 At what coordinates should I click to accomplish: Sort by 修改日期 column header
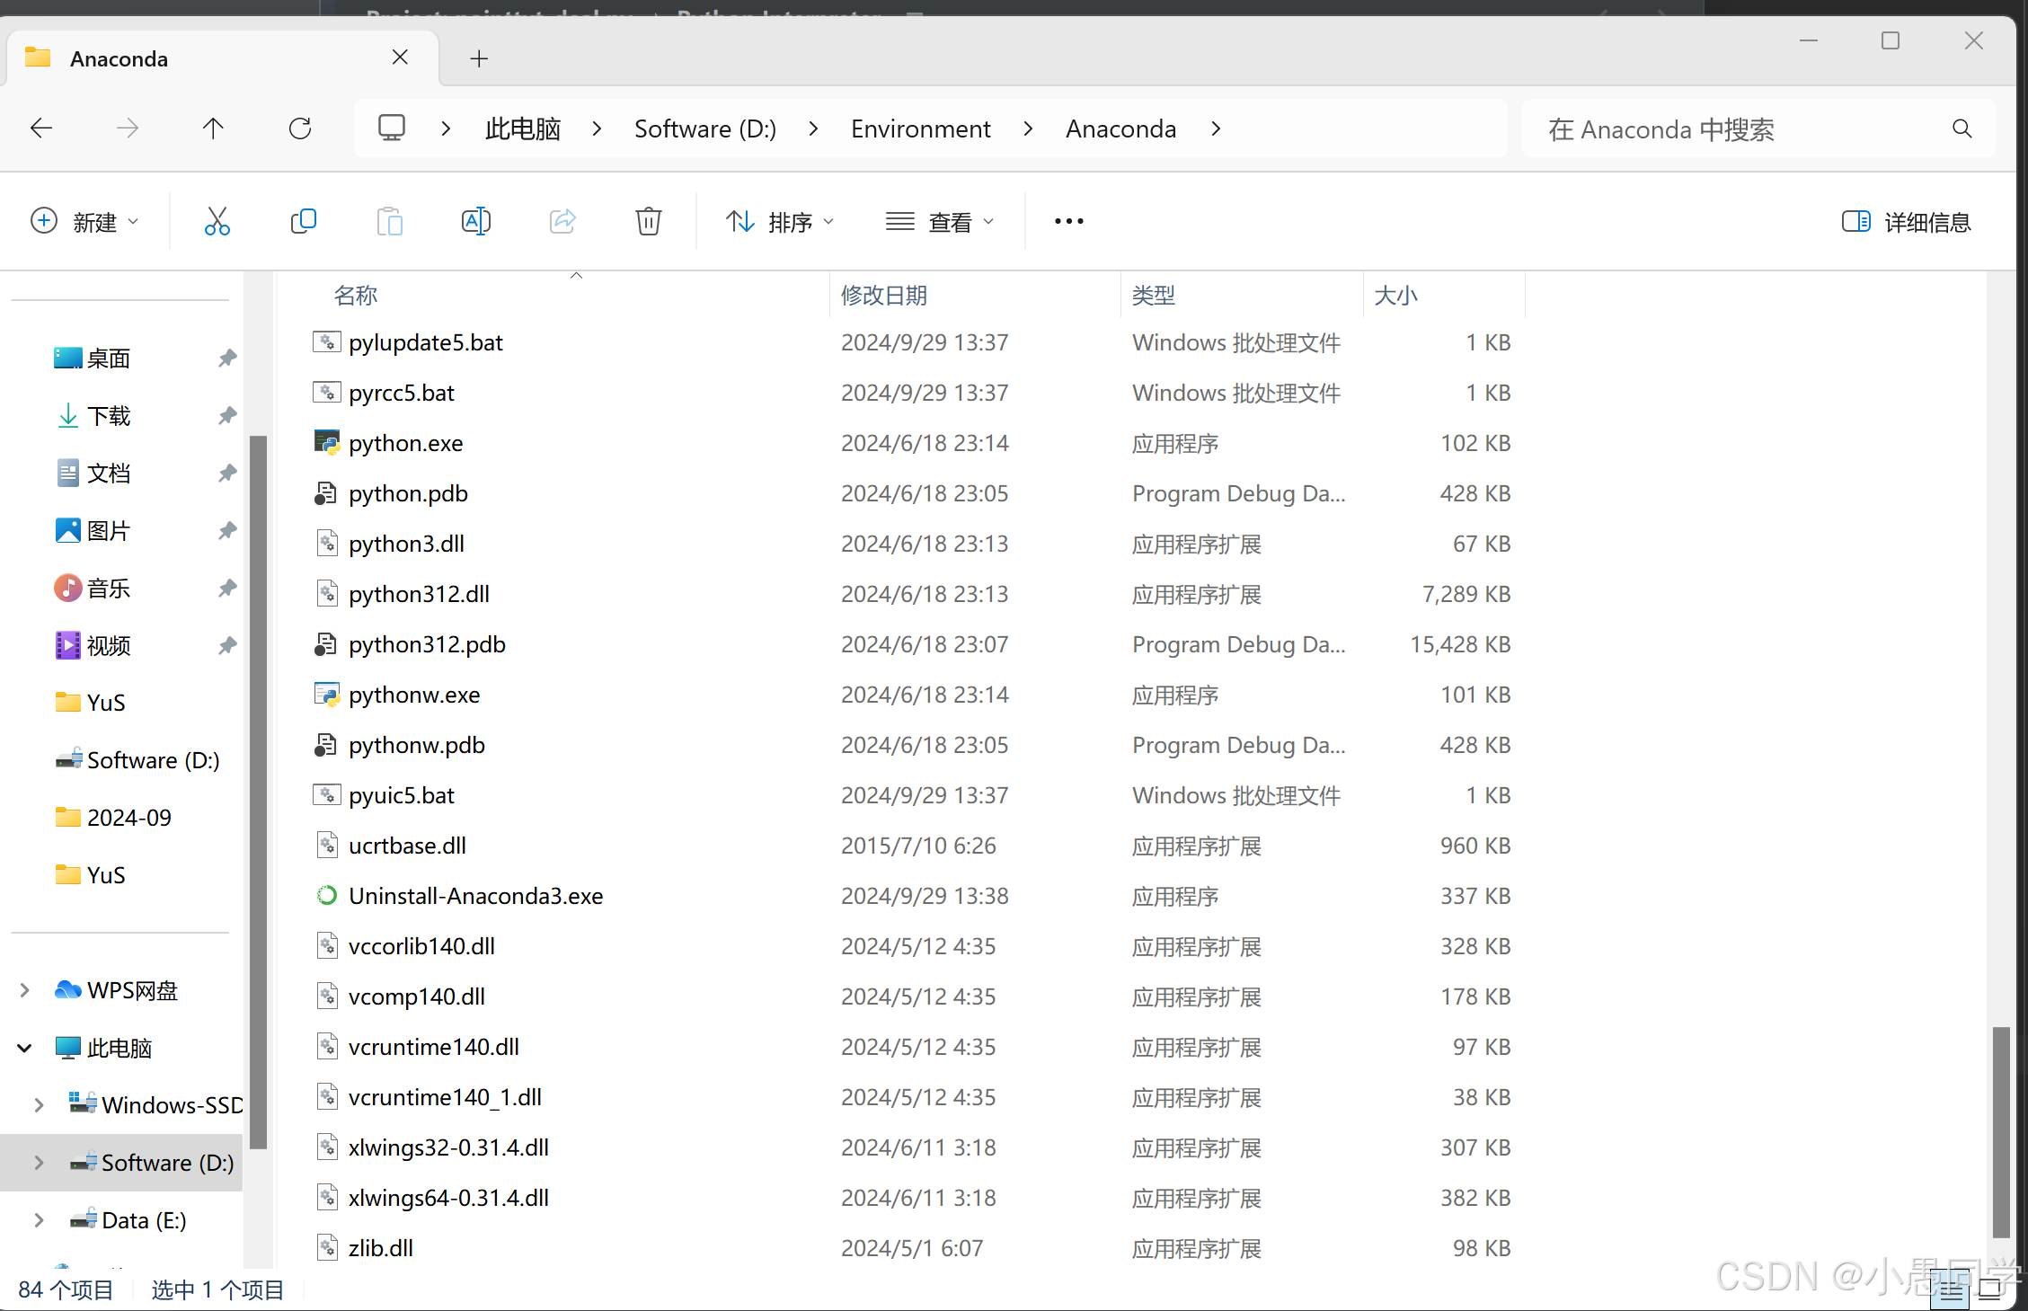point(884,296)
